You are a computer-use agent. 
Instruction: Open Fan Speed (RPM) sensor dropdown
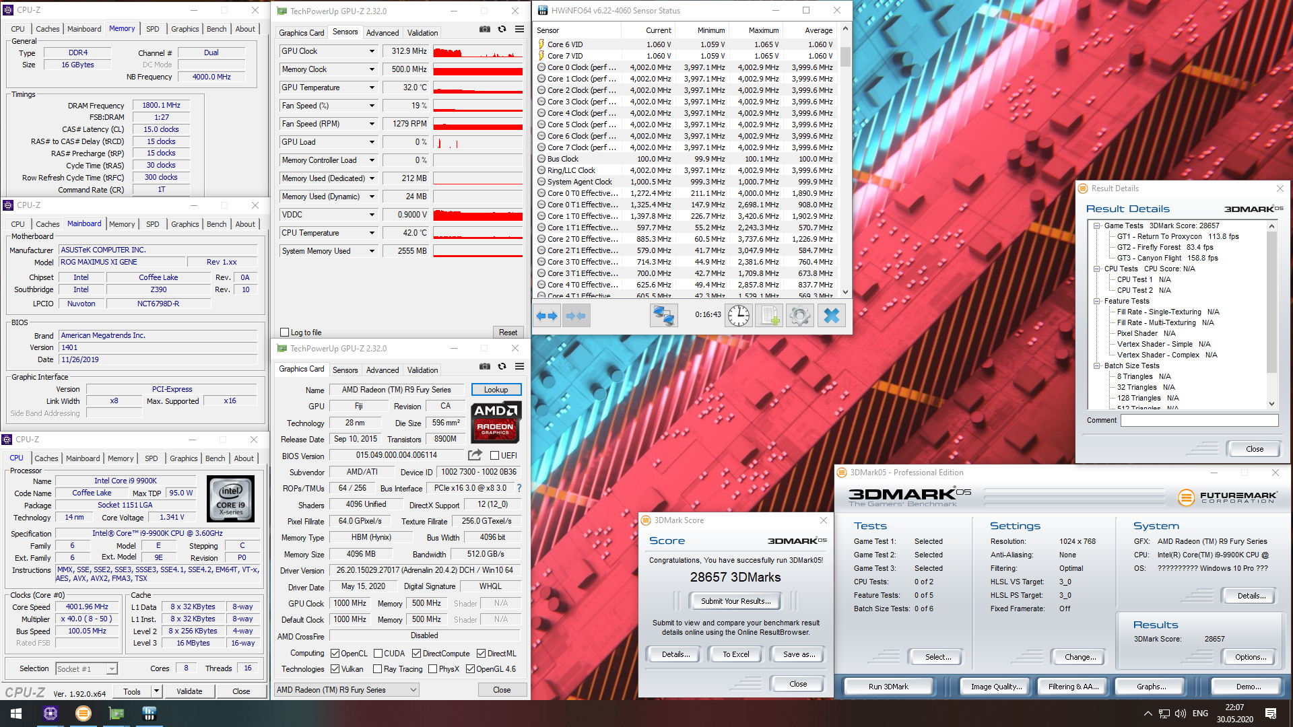click(x=372, y=124)
